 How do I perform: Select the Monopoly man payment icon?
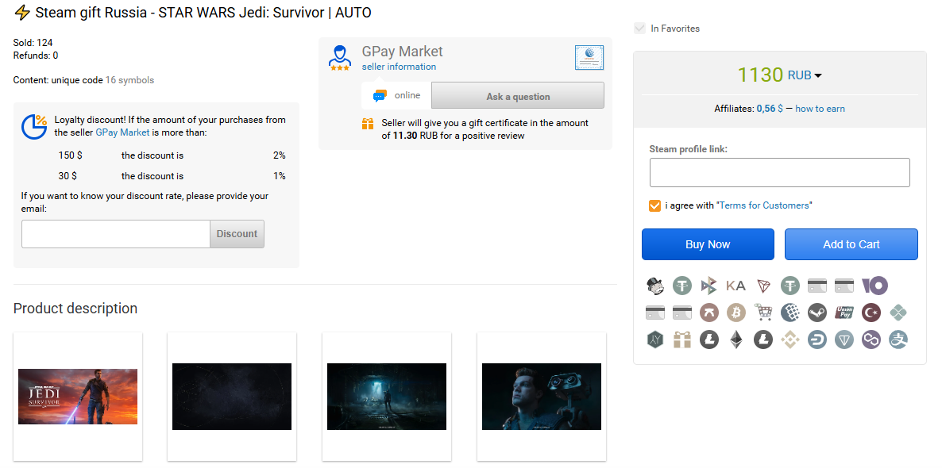pyautogui.click(x=654, y=286)
